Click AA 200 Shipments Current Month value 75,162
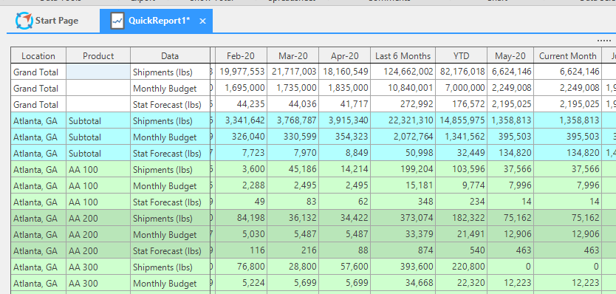Screen dimensions: 616x294 (568, 218)
